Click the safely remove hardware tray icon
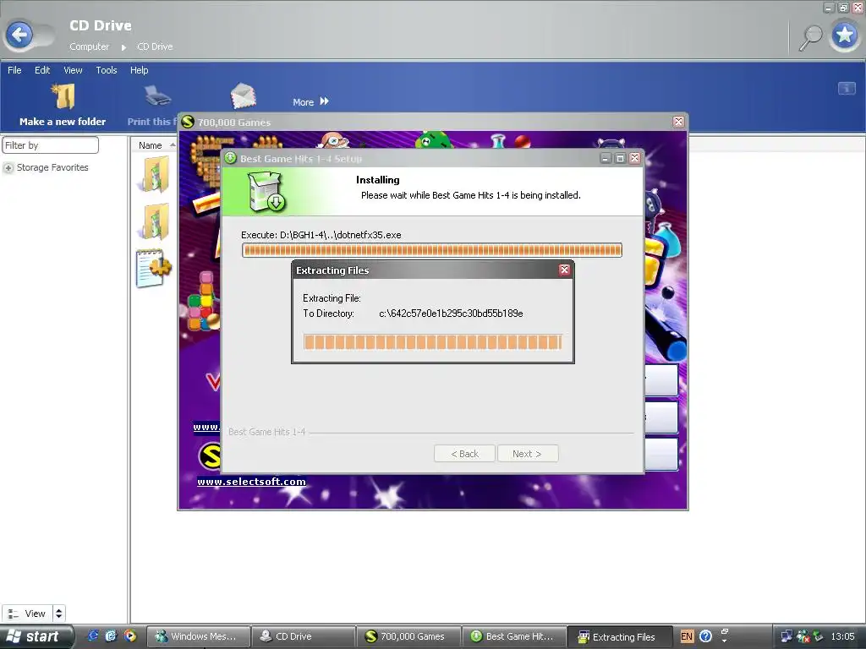Viewport: 866px width, 649px height. pyautogui.click(x=819, y=636)
